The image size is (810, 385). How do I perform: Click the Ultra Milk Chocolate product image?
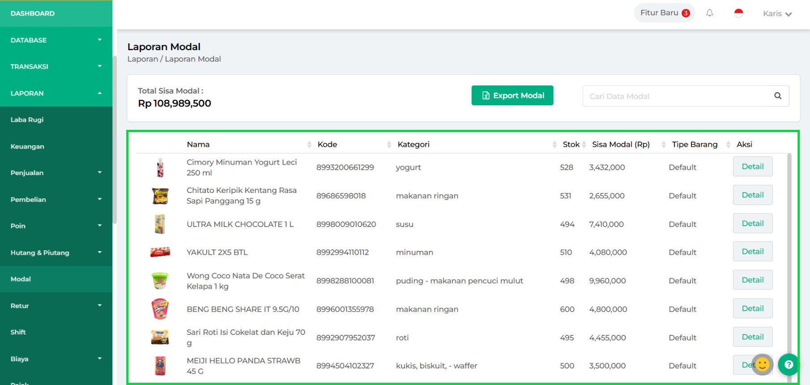click(x=160, y=224)
